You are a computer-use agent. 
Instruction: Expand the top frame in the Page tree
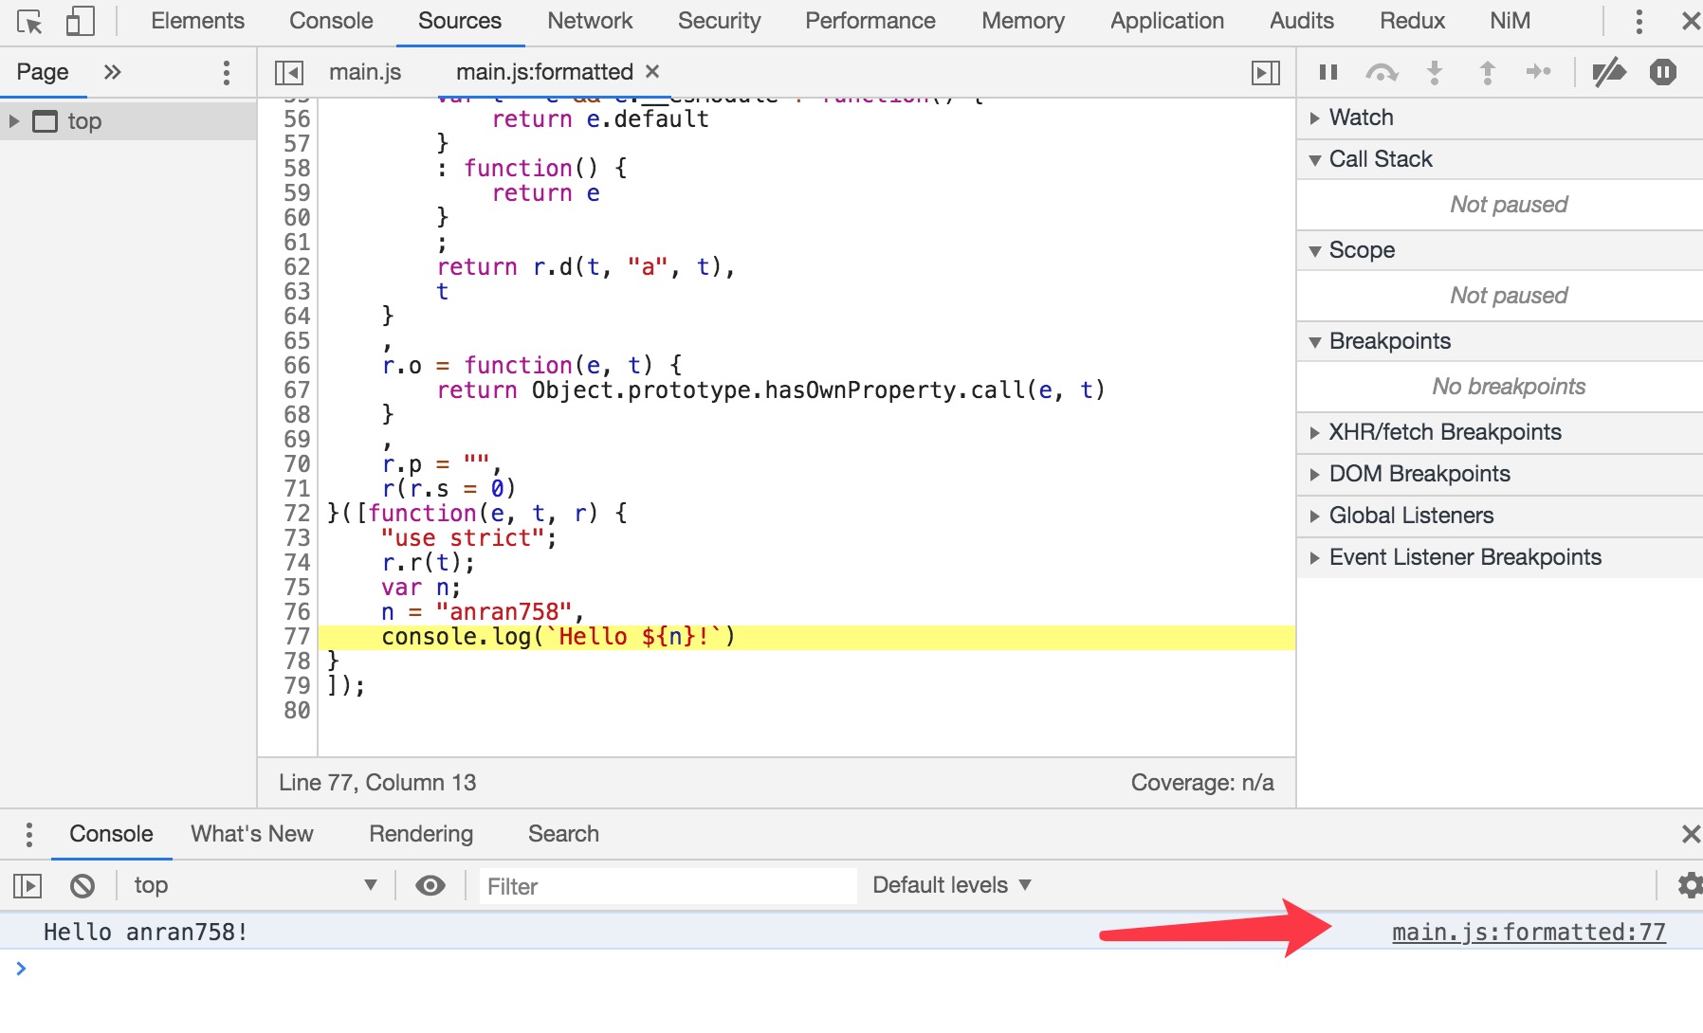[13, 120]
